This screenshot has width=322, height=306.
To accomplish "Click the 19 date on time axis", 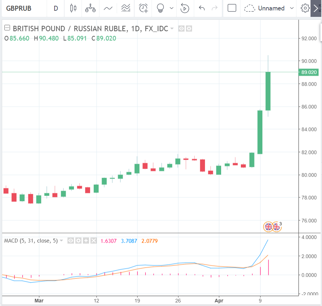I will [x=137, y=301].
